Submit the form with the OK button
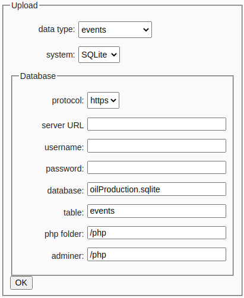This screenshot has height=298, width=244. 21,283
